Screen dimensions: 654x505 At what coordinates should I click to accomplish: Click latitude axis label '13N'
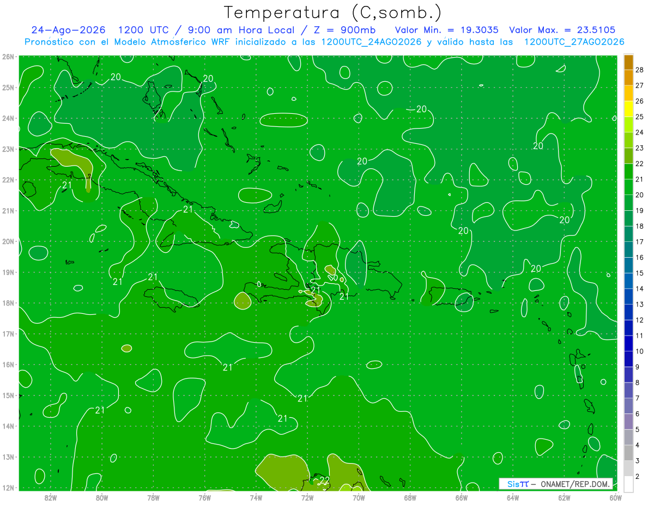pyautogui.click(x=8, y=457)
